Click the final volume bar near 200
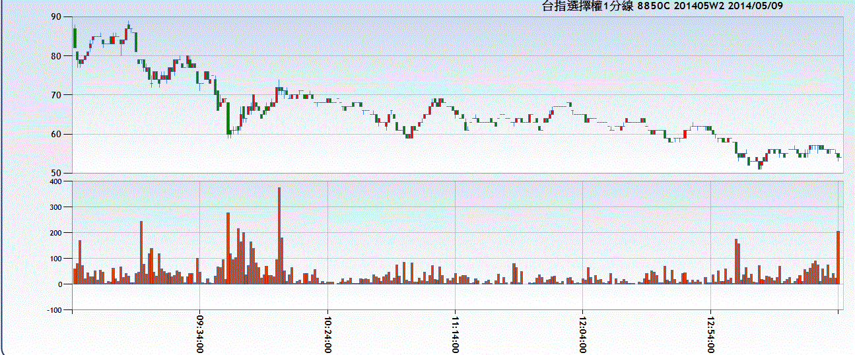855x355 pixels. point(838,257)
